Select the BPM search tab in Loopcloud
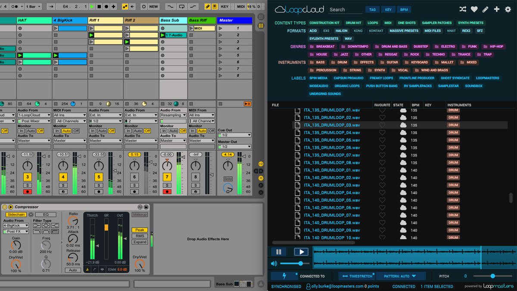This screenshot has height=291, width=517. point(404,9)
